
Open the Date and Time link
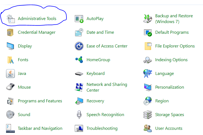pos(100,32)
